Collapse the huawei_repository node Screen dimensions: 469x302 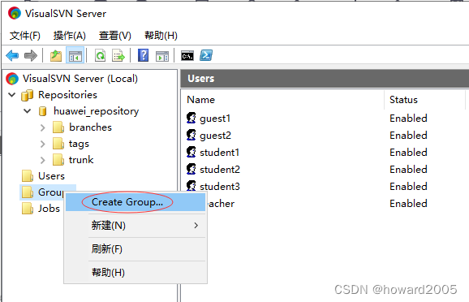[28, 111]
